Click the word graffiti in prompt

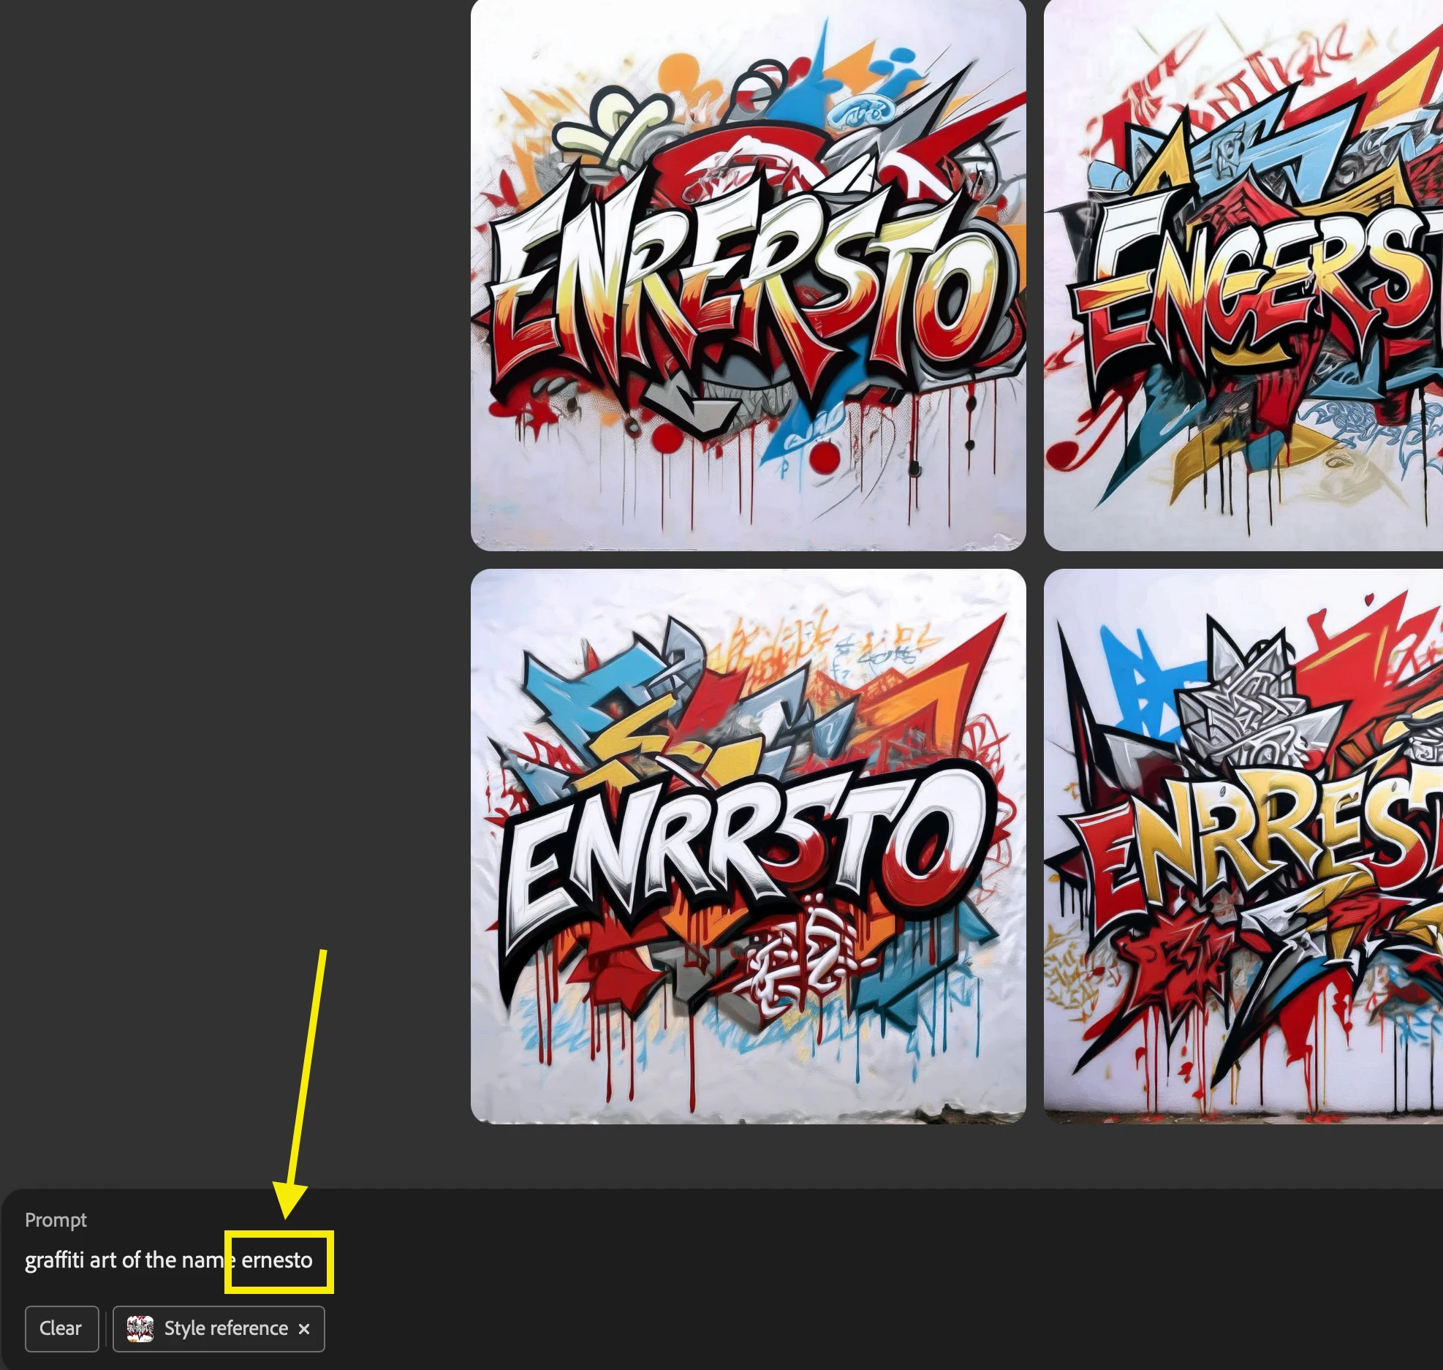(x=55, y=1260)
